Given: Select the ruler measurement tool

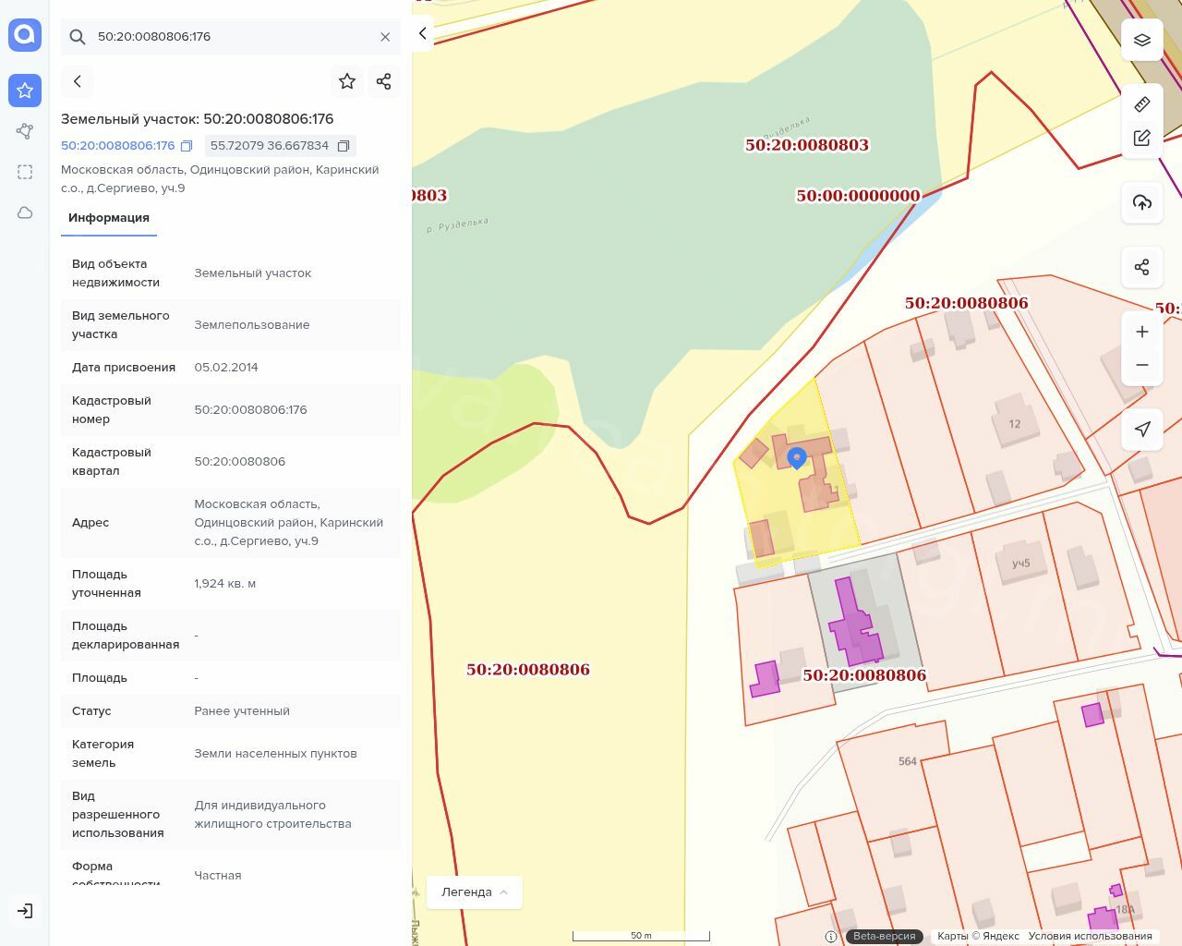Looking at the screenshot, I should pos(1141,104).
